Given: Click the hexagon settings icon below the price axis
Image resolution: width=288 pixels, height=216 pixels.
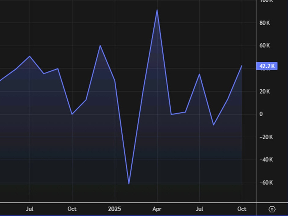Looking at the screenshot, I should [272, 209].
